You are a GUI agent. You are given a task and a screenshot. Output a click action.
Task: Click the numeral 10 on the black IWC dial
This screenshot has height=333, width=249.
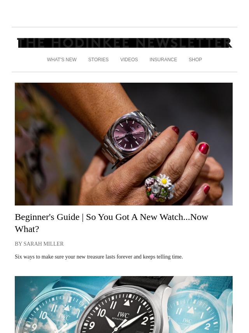click(102, 313)
